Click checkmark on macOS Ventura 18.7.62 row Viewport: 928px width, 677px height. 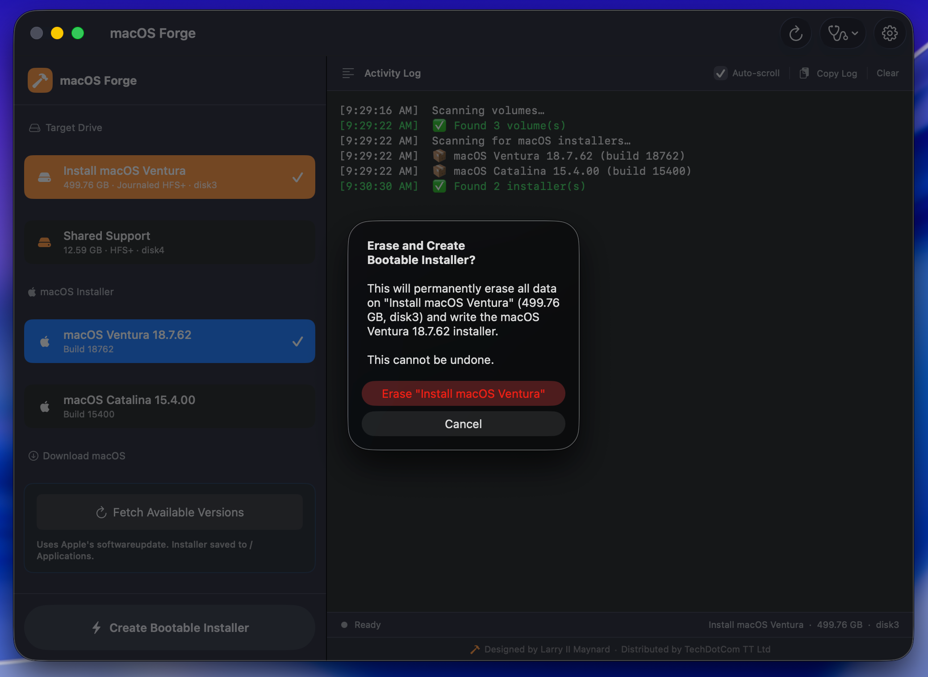pyautogui.click(x=297, y=342)
